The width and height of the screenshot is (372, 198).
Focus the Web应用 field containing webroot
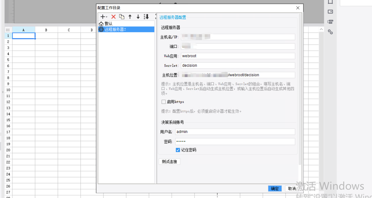point(238,56)
